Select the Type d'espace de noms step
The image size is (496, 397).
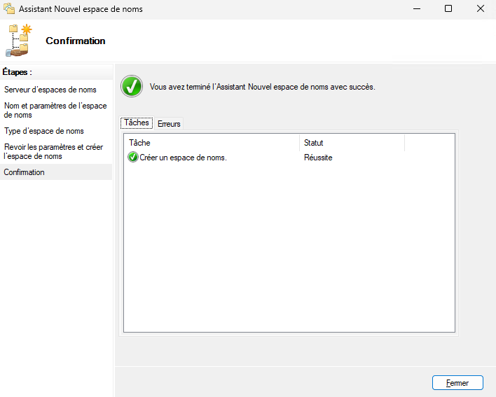[x=44, y=131]
